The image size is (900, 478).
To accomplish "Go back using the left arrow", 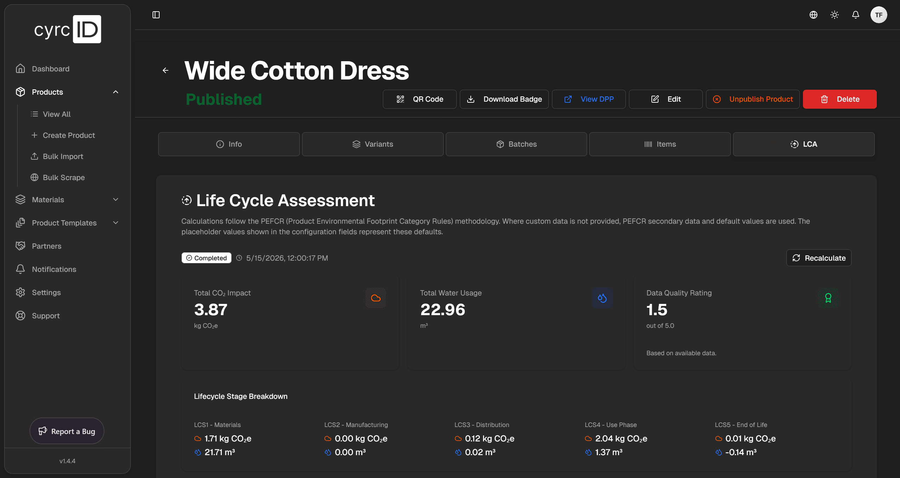I will point(166,70).
